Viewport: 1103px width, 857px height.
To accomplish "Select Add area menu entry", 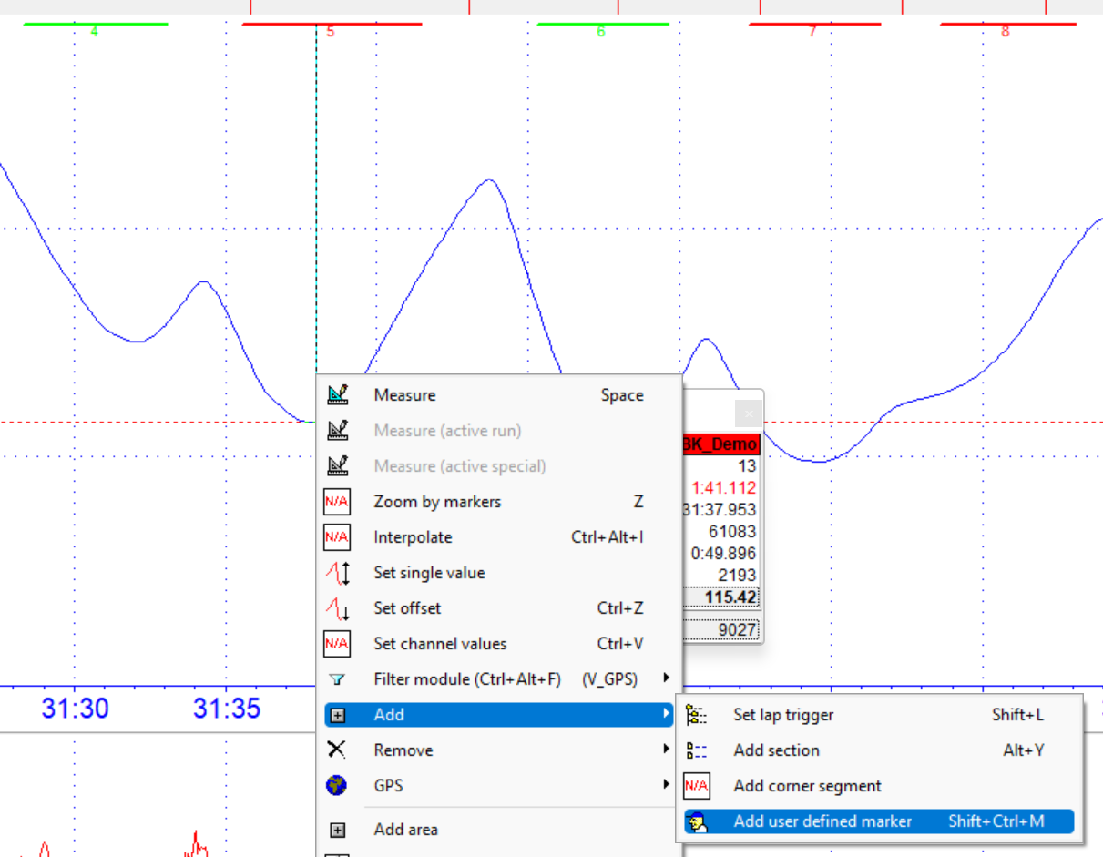I will [x=405, y=830].
